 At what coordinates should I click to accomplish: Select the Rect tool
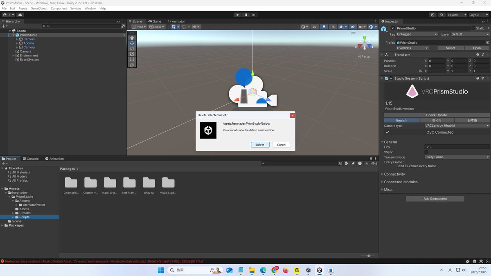tap(132, 59)
